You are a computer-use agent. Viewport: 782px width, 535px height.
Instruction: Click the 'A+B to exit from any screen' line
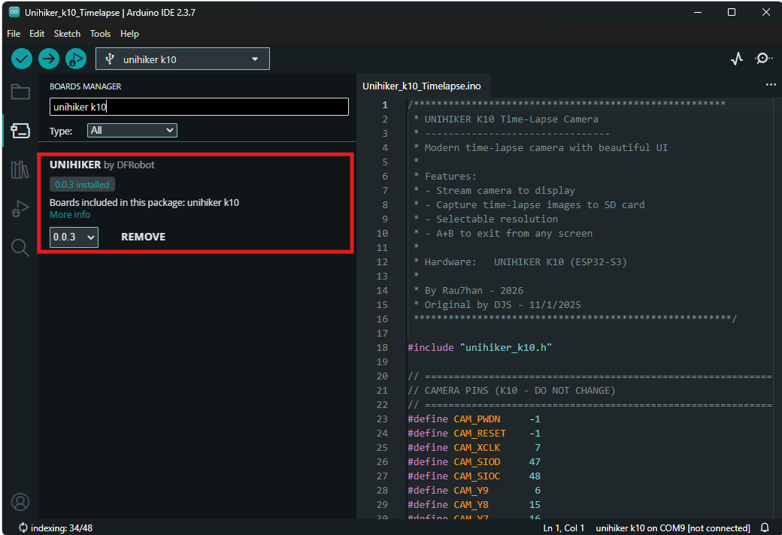503,234
